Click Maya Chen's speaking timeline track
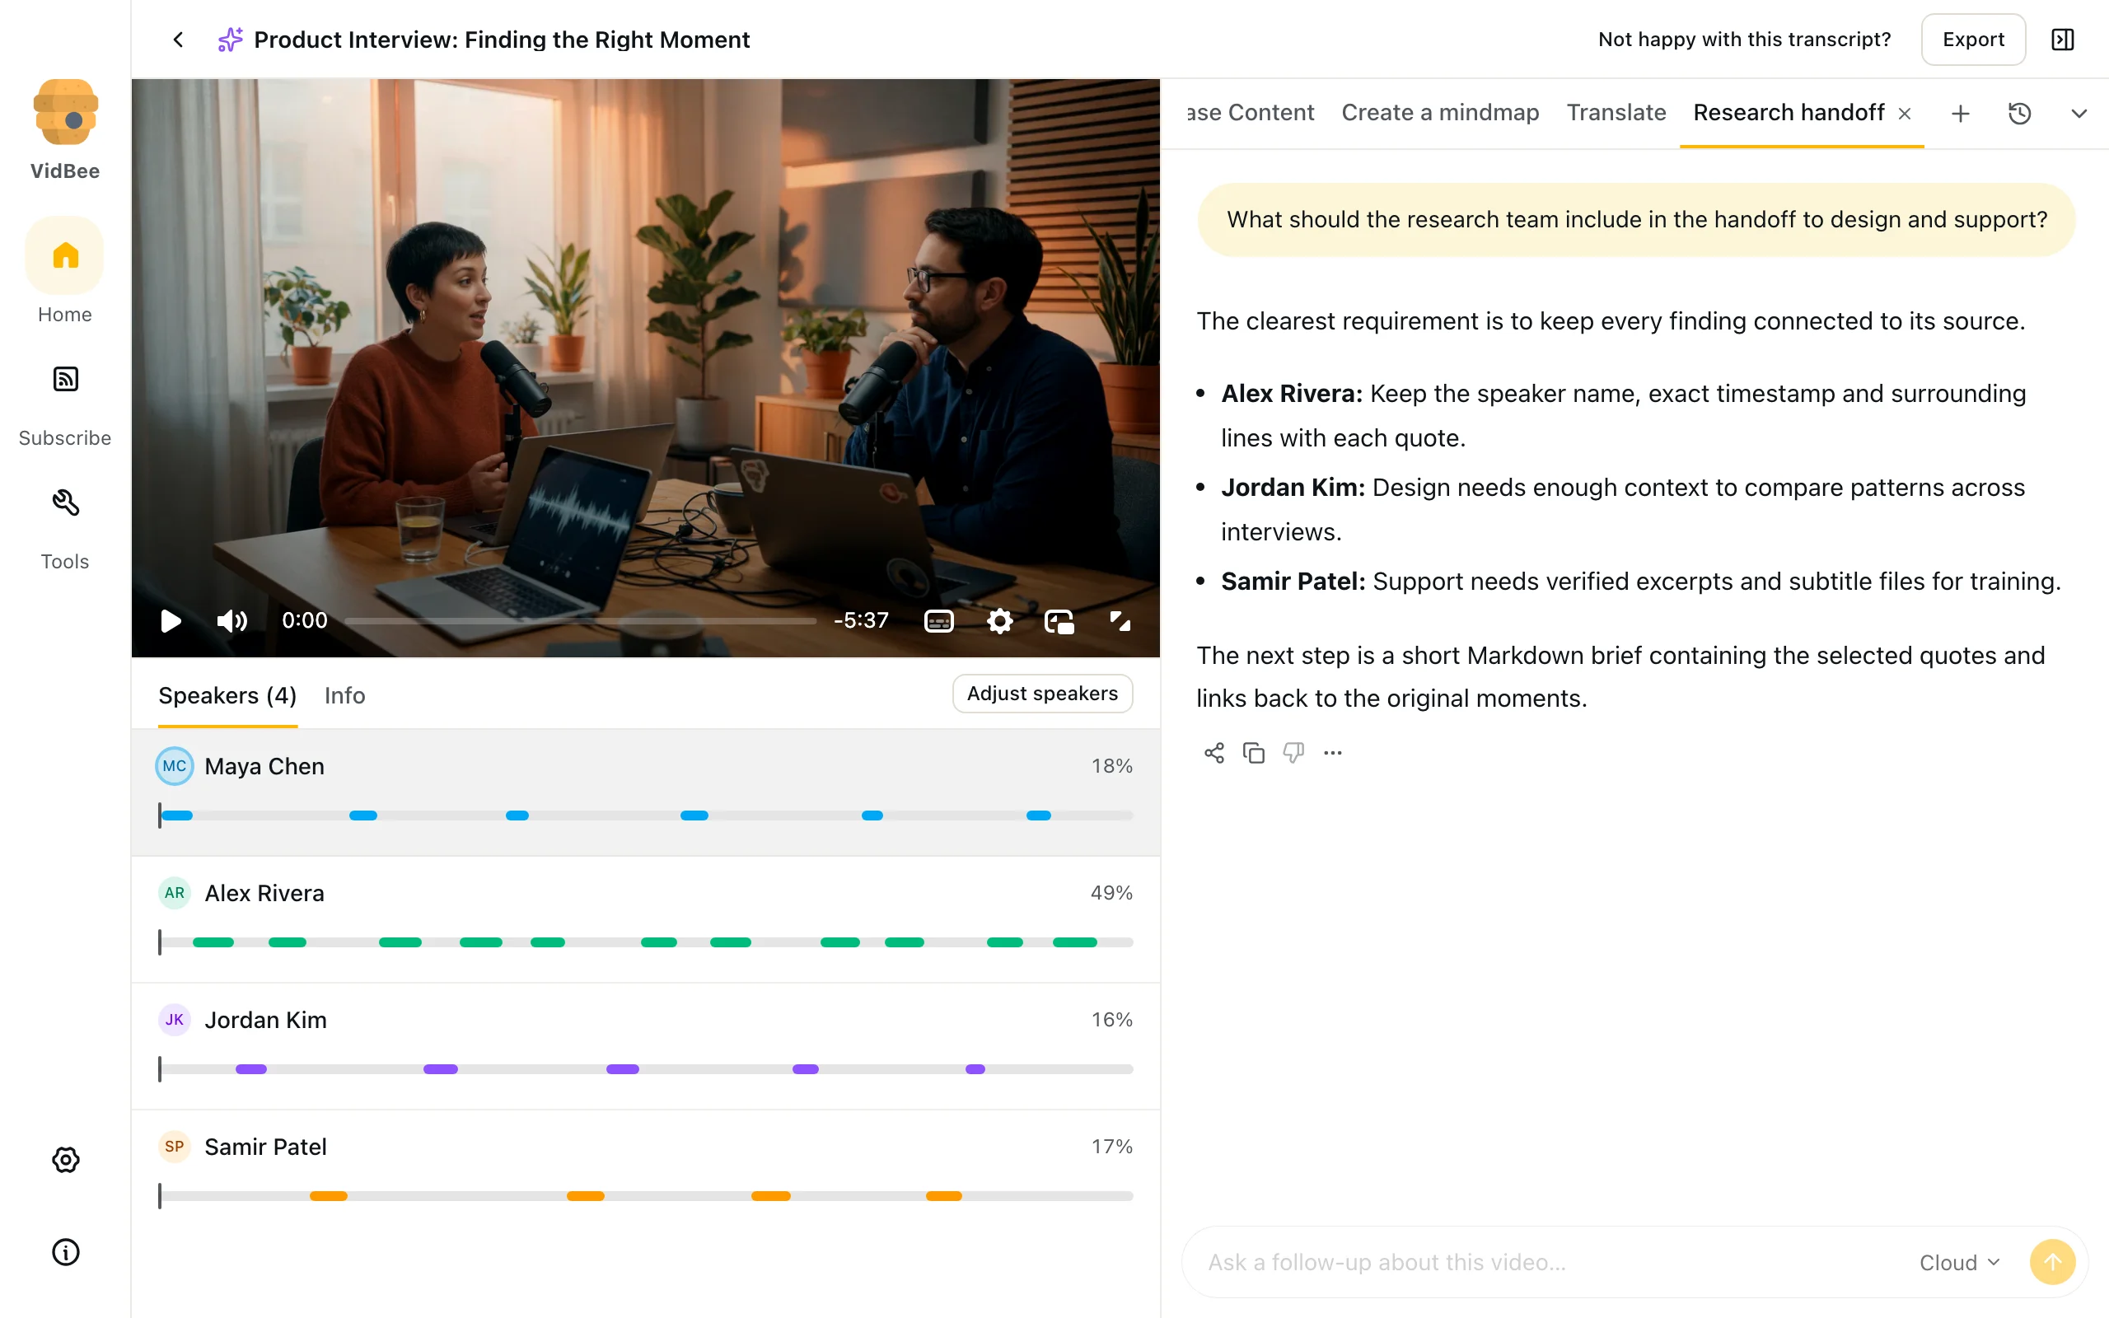Screen dimensions: 2109x1318 pyautogui.click(x=646, y=815)
